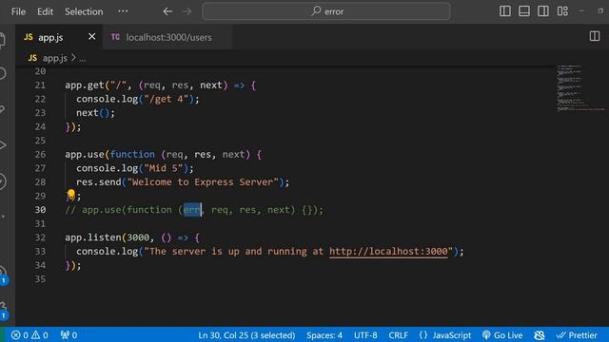Click line number 26 in gutter
The height and width of the screenshot is (342, 609).
40,154
